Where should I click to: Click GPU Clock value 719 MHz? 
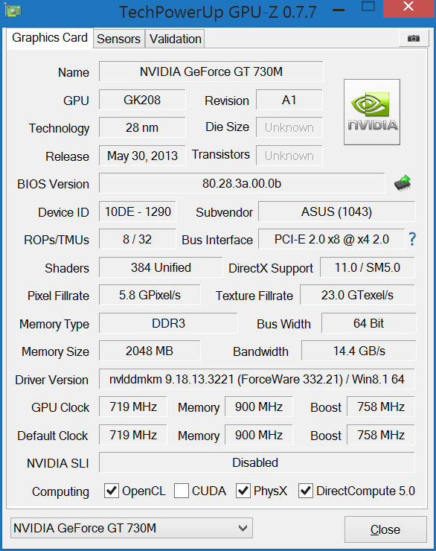pyautogui.click(x=133, y=407)
